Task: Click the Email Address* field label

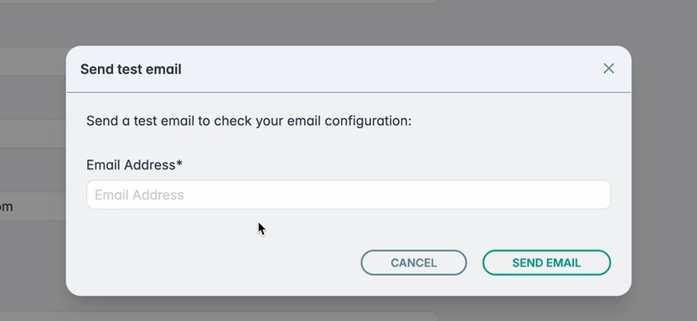Action: pyautogui.click(x=134, y=165)
